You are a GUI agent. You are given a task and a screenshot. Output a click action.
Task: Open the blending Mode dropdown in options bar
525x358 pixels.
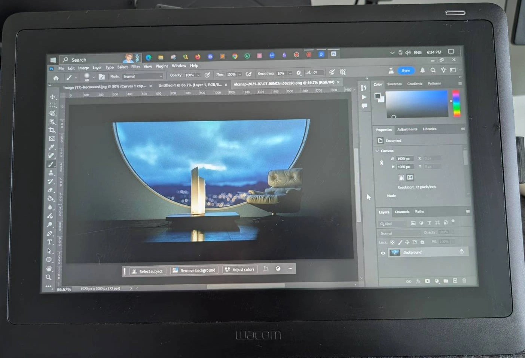click(x=142, y=76)
